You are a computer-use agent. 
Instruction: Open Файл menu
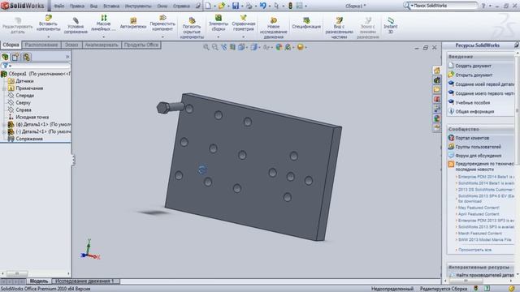pos(58,6)
